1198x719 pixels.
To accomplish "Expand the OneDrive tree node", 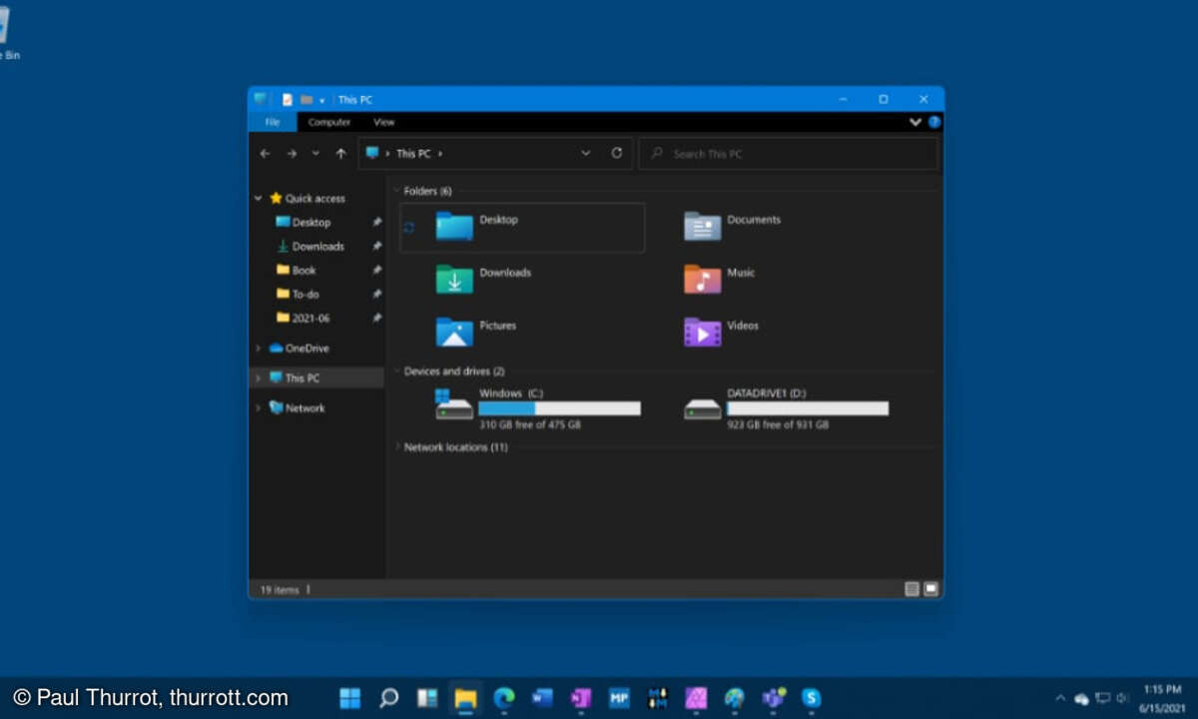I will (259, 349).
